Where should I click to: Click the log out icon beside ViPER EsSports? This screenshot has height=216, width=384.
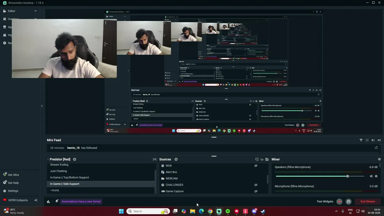tap(35, 200)
